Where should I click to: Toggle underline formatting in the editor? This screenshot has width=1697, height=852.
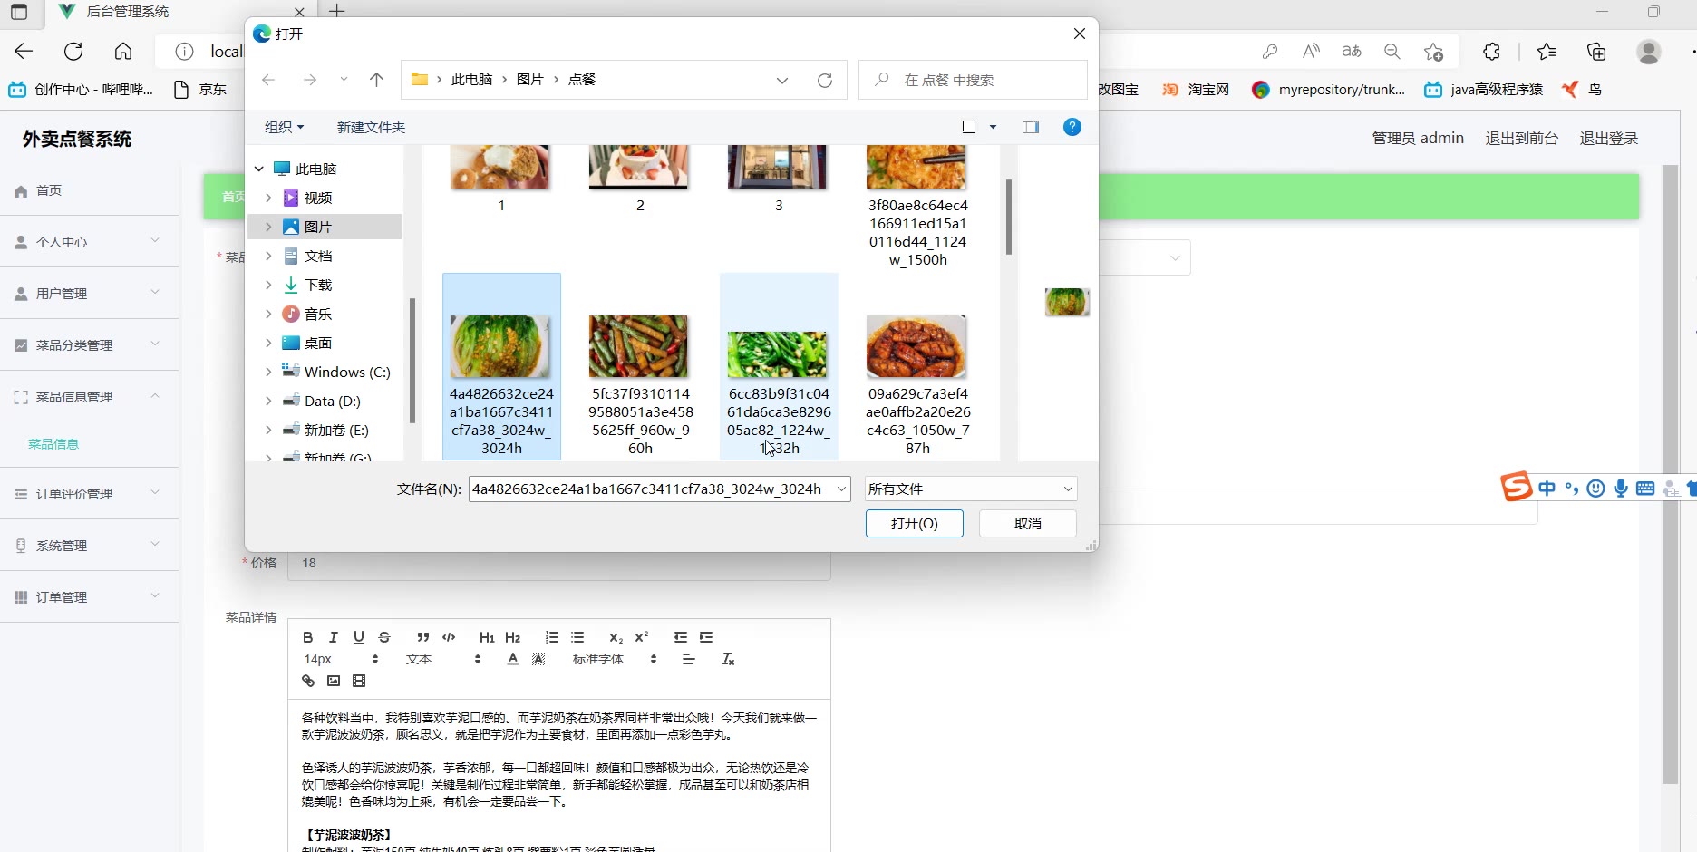click(359, 637)
